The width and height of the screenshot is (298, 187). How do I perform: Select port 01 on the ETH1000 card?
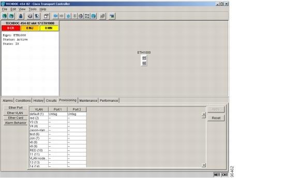pyautogui.click(x=144, y=58)
